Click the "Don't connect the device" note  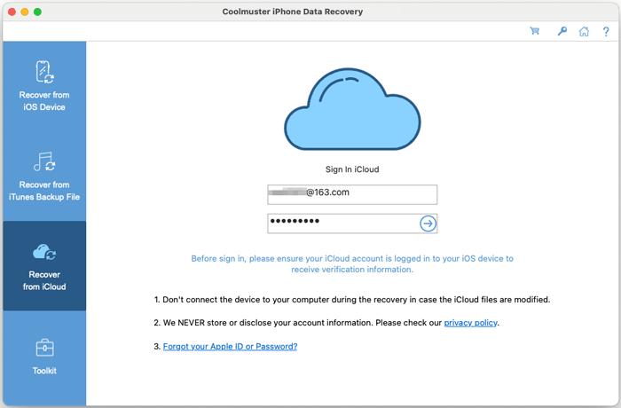352,300
